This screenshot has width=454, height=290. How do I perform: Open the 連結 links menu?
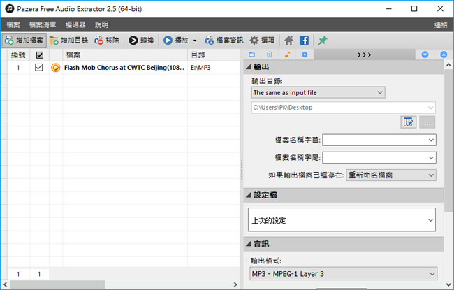coord(441,25)
